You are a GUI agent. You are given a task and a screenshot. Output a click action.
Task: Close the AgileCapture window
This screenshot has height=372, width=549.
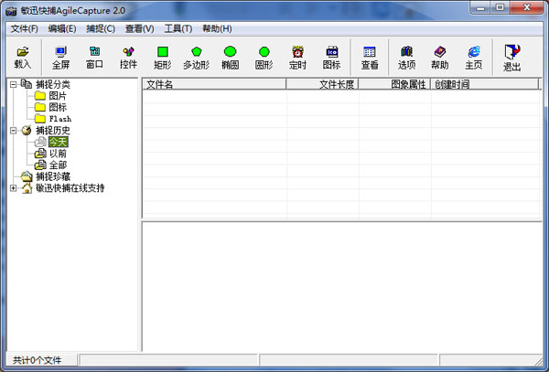click(527, 7)
